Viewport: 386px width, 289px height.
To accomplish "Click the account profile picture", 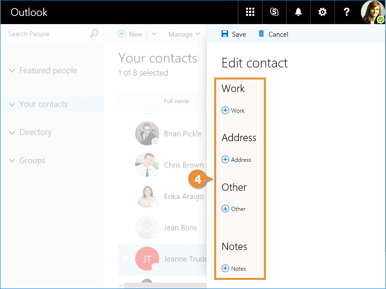I will click(372, 12).
